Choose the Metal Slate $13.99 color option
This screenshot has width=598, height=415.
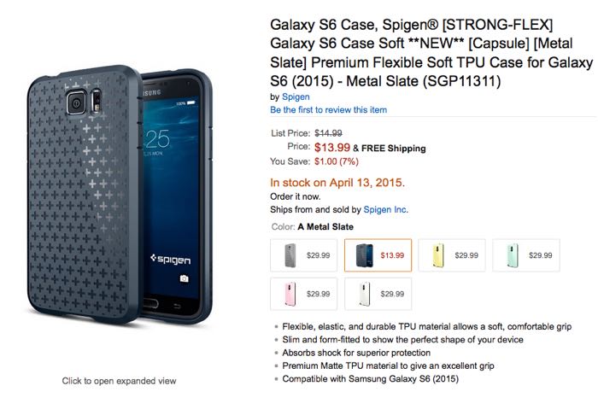(378, 254)
